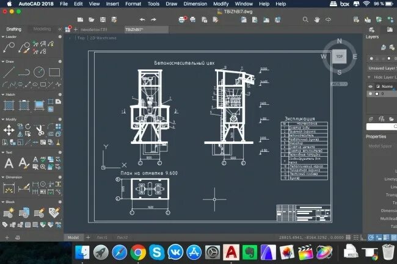Collapse the Draw panel

tap(3, 62)
